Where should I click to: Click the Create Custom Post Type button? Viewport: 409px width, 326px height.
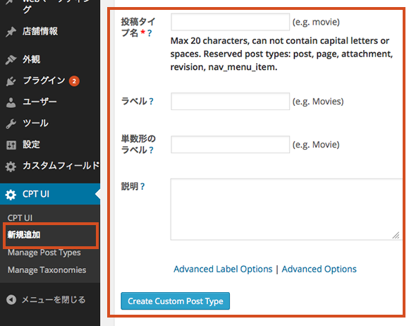coord(176,301)
